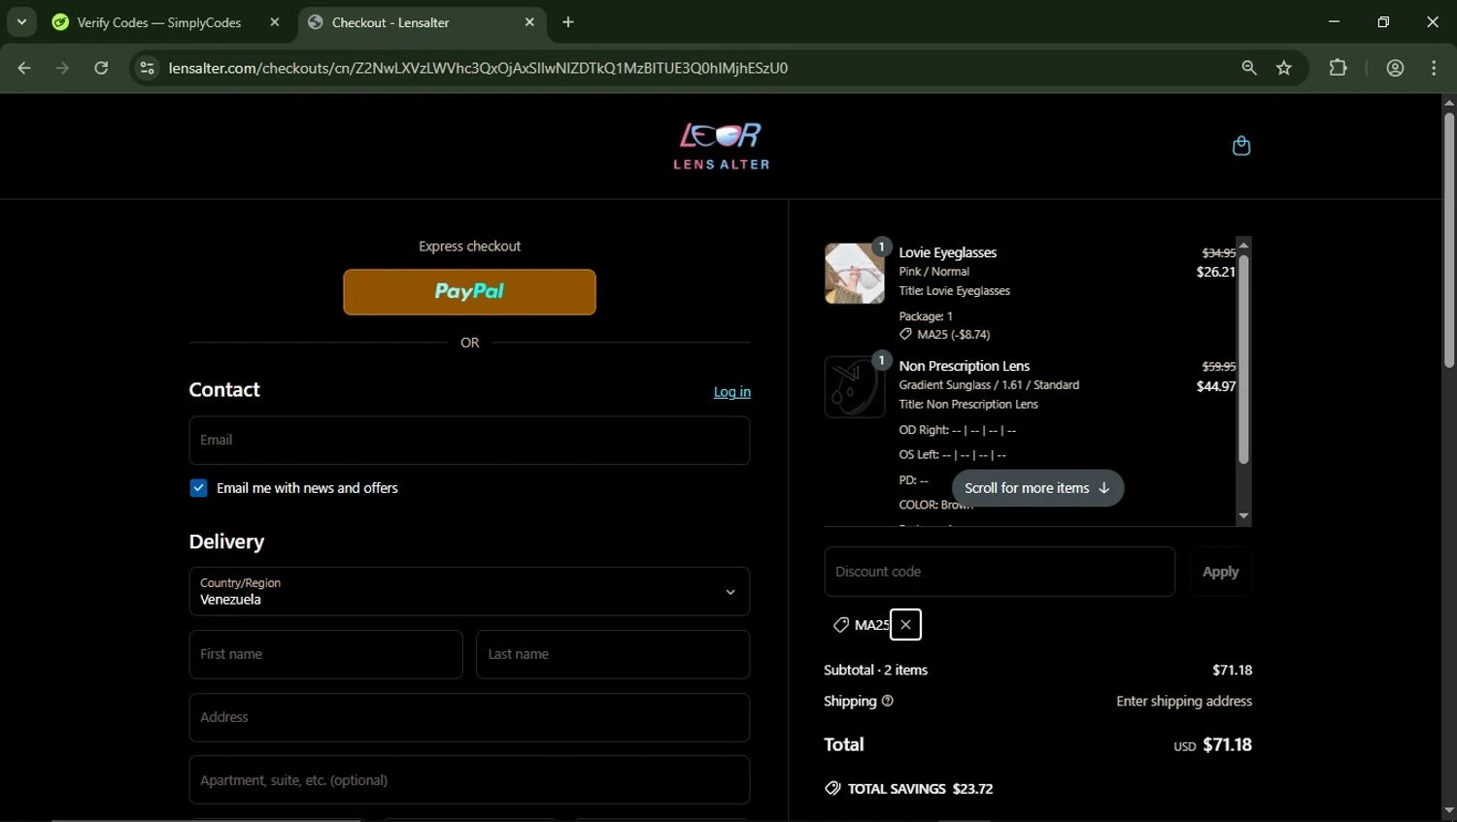Click the TOTAL SAVINGS $23.72 text
The width and height of the screenshot is (1457, 822).
[x=920, y=789]
